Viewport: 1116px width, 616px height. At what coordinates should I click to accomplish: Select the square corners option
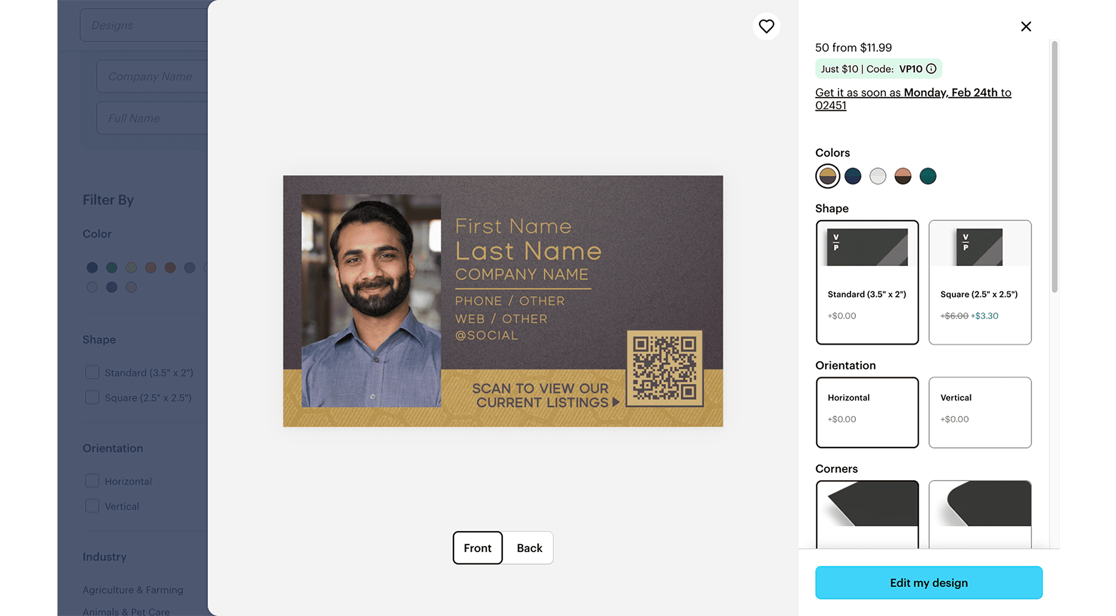coord(867,514)
